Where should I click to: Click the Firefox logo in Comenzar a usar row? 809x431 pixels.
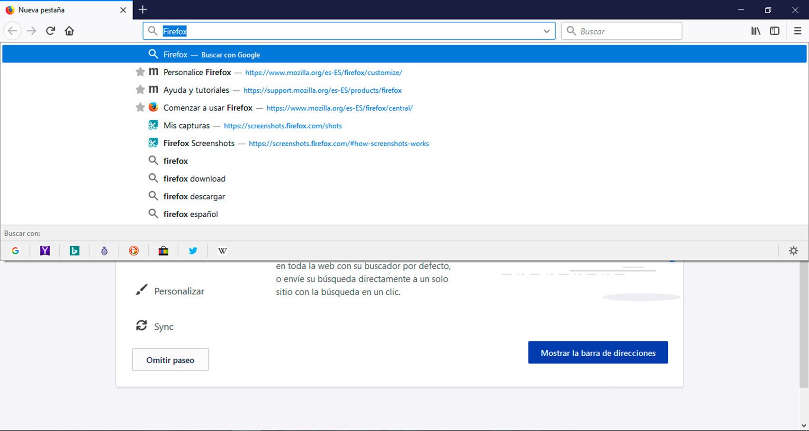153,107
